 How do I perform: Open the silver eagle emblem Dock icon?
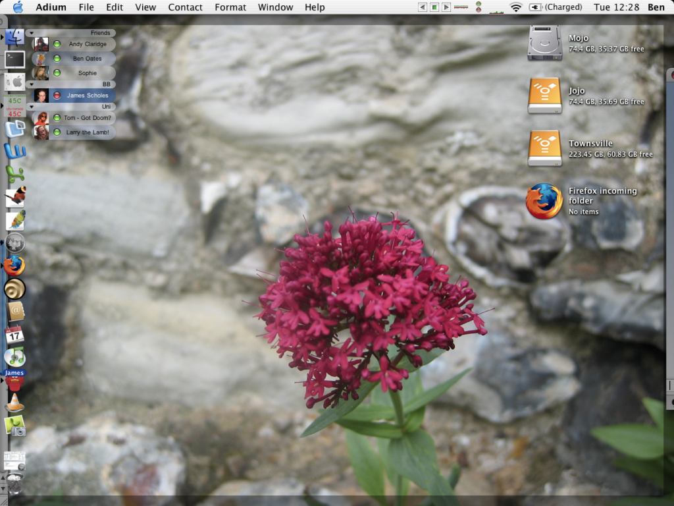click(x=14, y=242)
